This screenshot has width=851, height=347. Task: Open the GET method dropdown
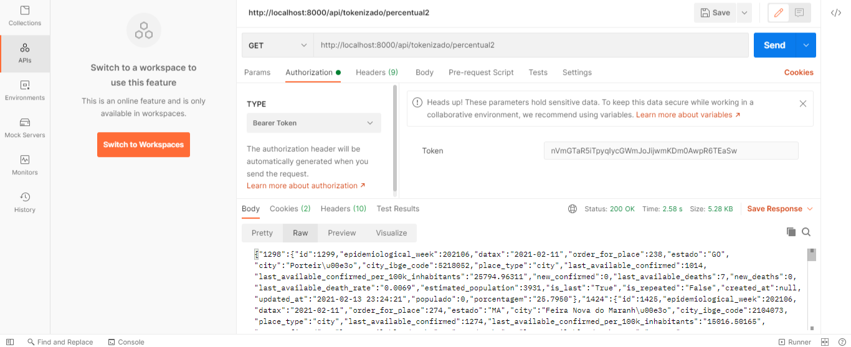pos(277,45)
